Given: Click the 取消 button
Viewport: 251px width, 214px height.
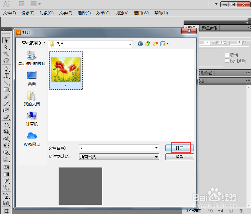Looking at the screenshot, I should click(x=180, y=157).
